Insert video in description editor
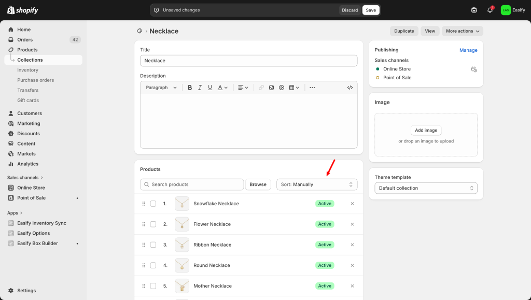Image resolution: width=531 pixels, height=300 pixels. tap(282, 88)
